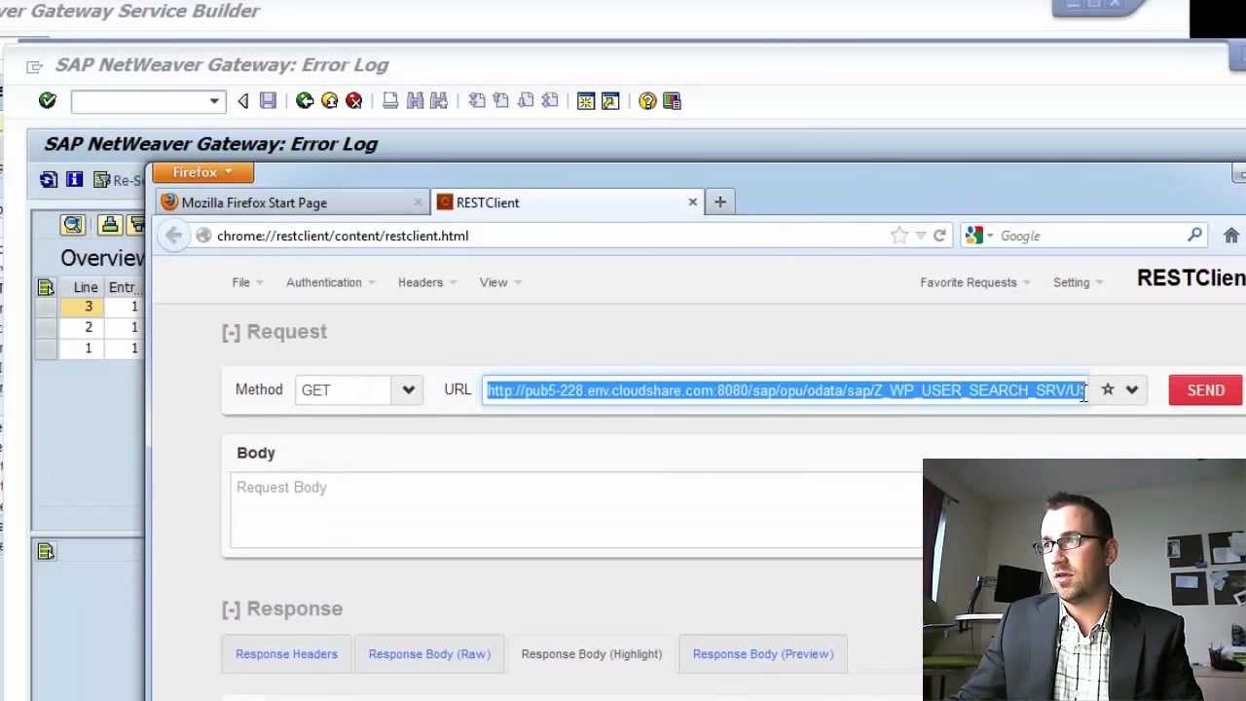The height and width of the screenshot is (701, 1246).
Task: Click the SAP Customize Local Layout icon
Action: pos(672,100)
